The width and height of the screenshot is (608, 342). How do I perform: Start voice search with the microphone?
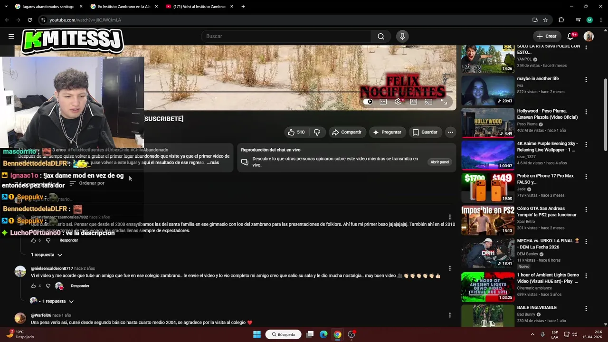pyautogui.click(x=402, y=36)
